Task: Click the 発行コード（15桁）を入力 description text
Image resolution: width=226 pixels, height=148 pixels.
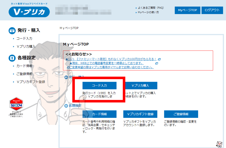Action: (99, 96)
